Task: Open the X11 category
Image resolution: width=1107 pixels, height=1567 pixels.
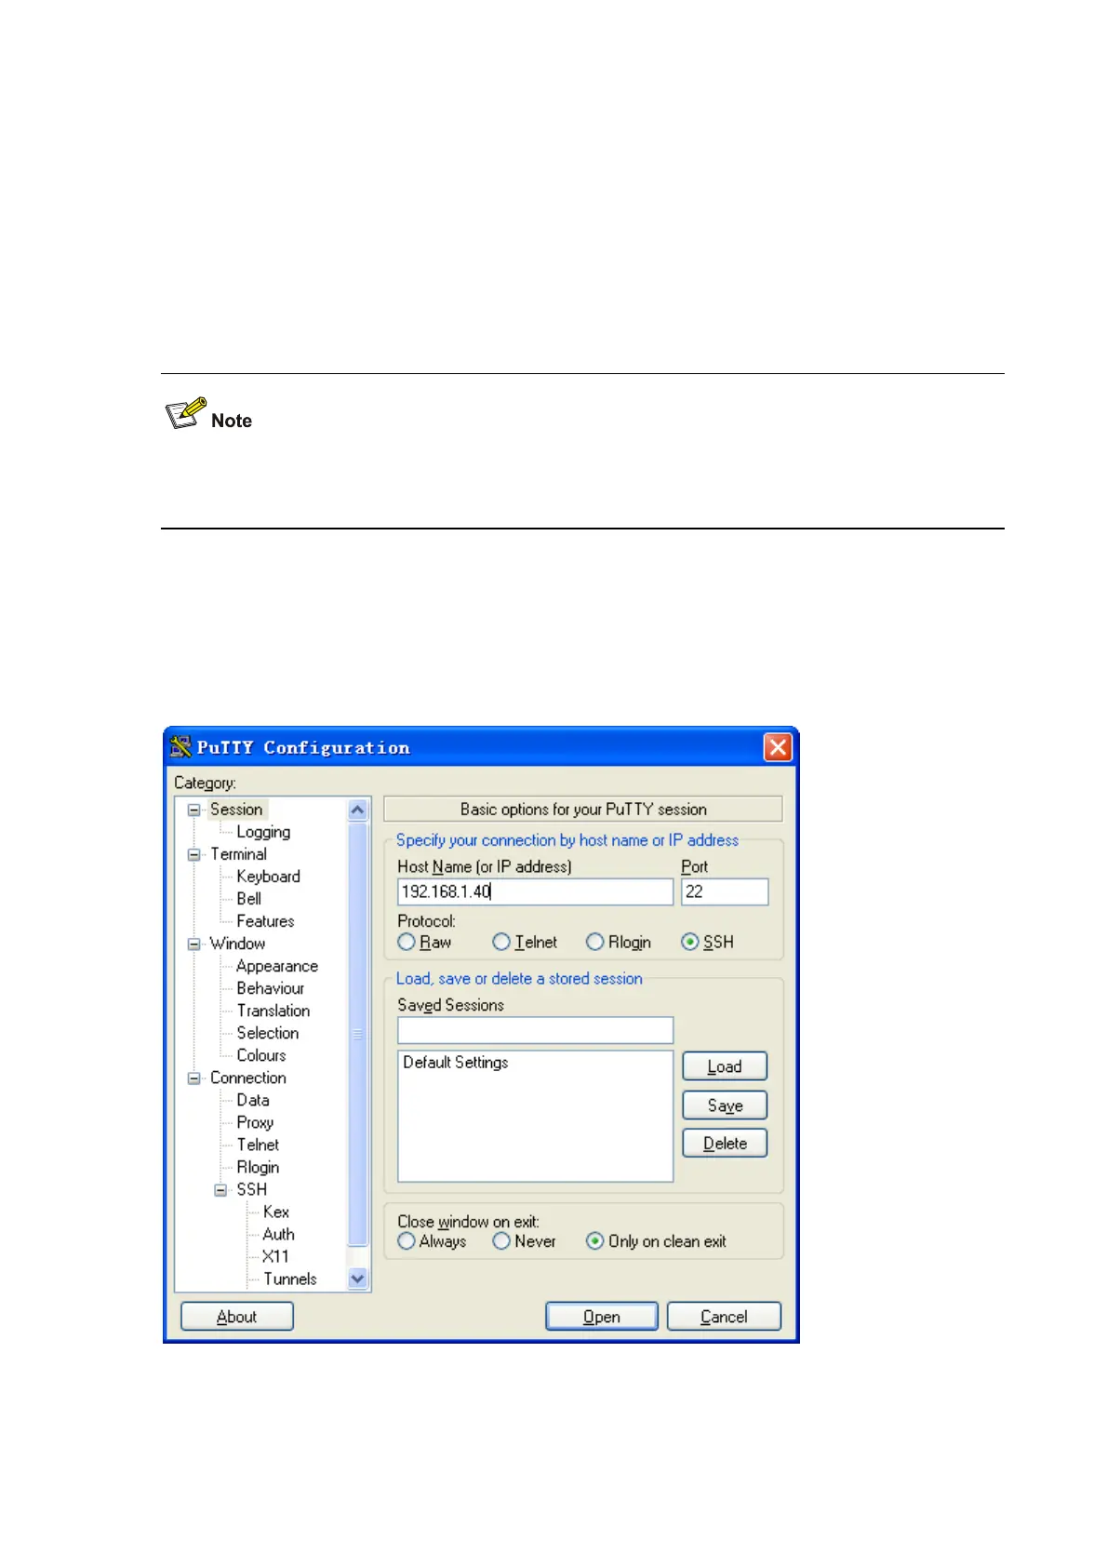Action: (275, 1256)
